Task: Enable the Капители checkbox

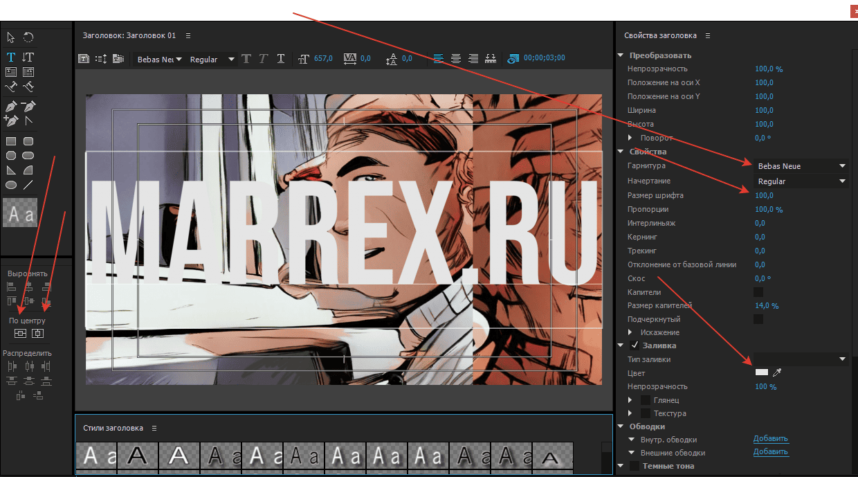Action: click(758, 292)
